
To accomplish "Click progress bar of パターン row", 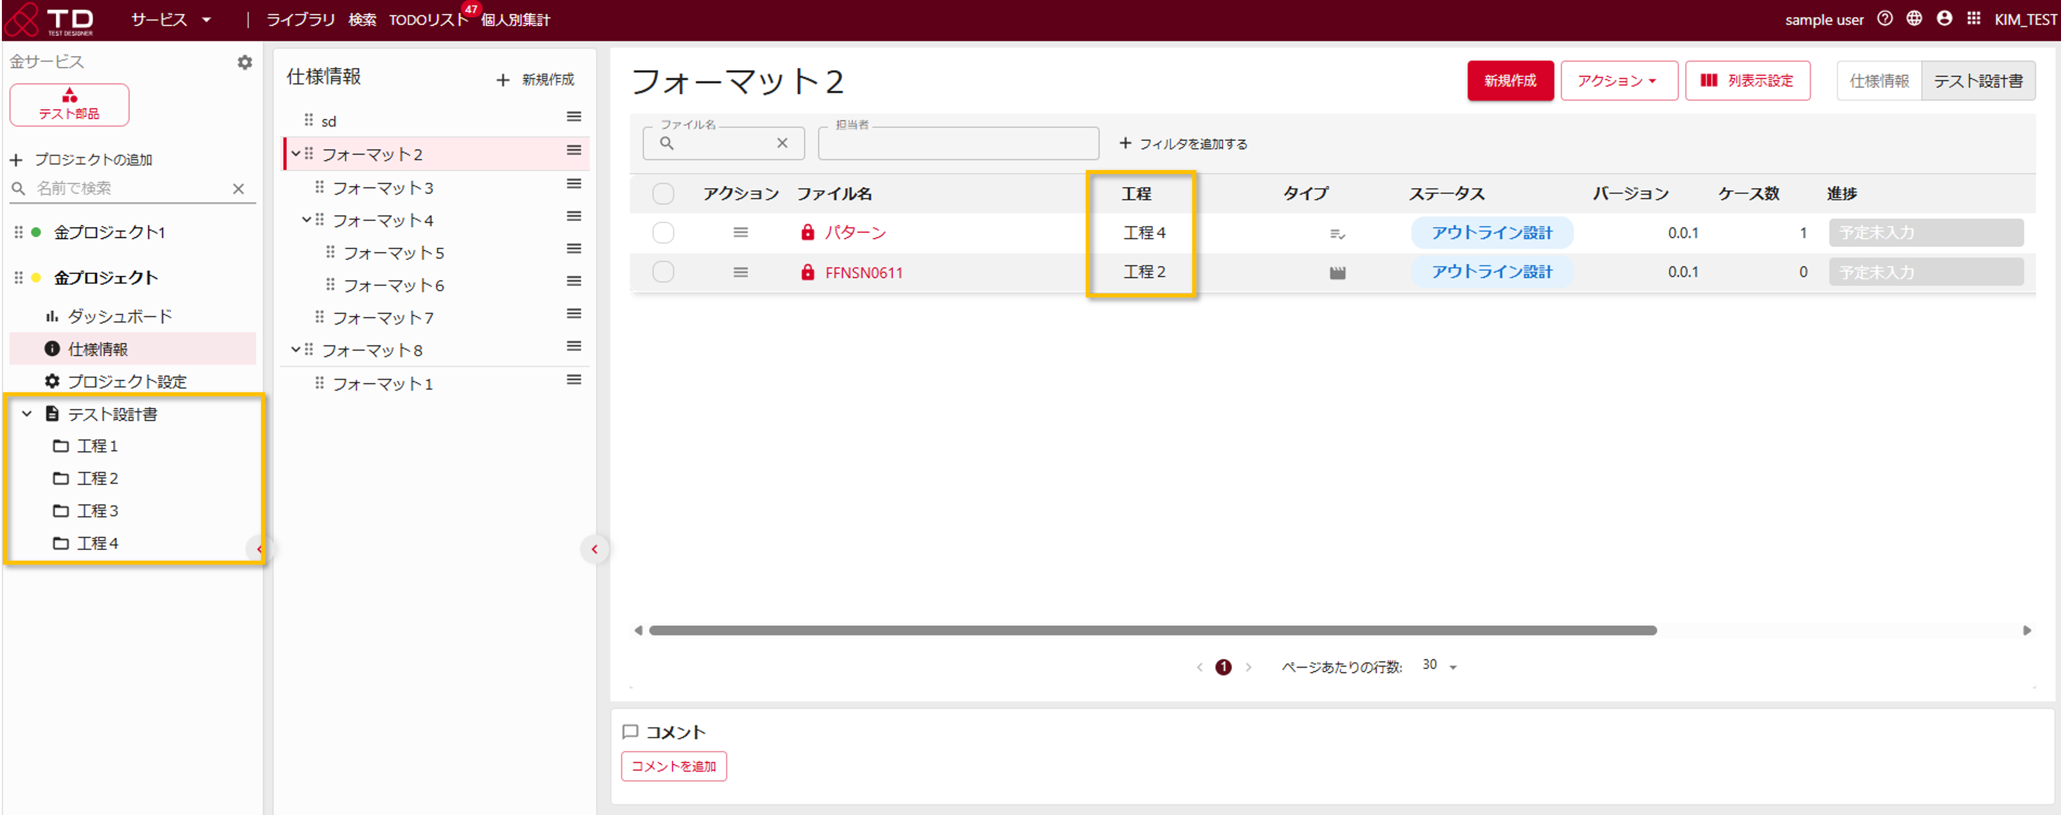I will click(1926, 233).
